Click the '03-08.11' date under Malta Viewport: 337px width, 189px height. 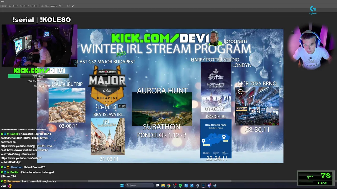[x=68, y=126]
